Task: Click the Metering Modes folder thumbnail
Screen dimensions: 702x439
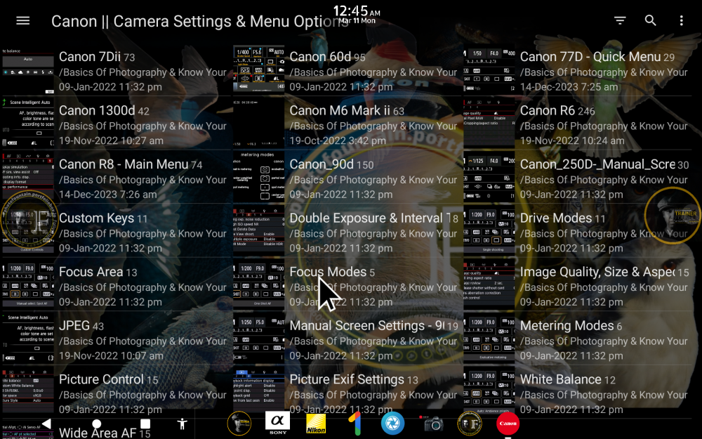Action: pyautogui.click(x=489, y=339)
